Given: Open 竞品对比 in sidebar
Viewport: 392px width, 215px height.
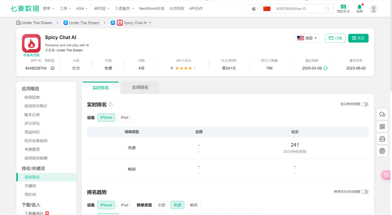Looking at the screenshot, I should pos(32,132).
